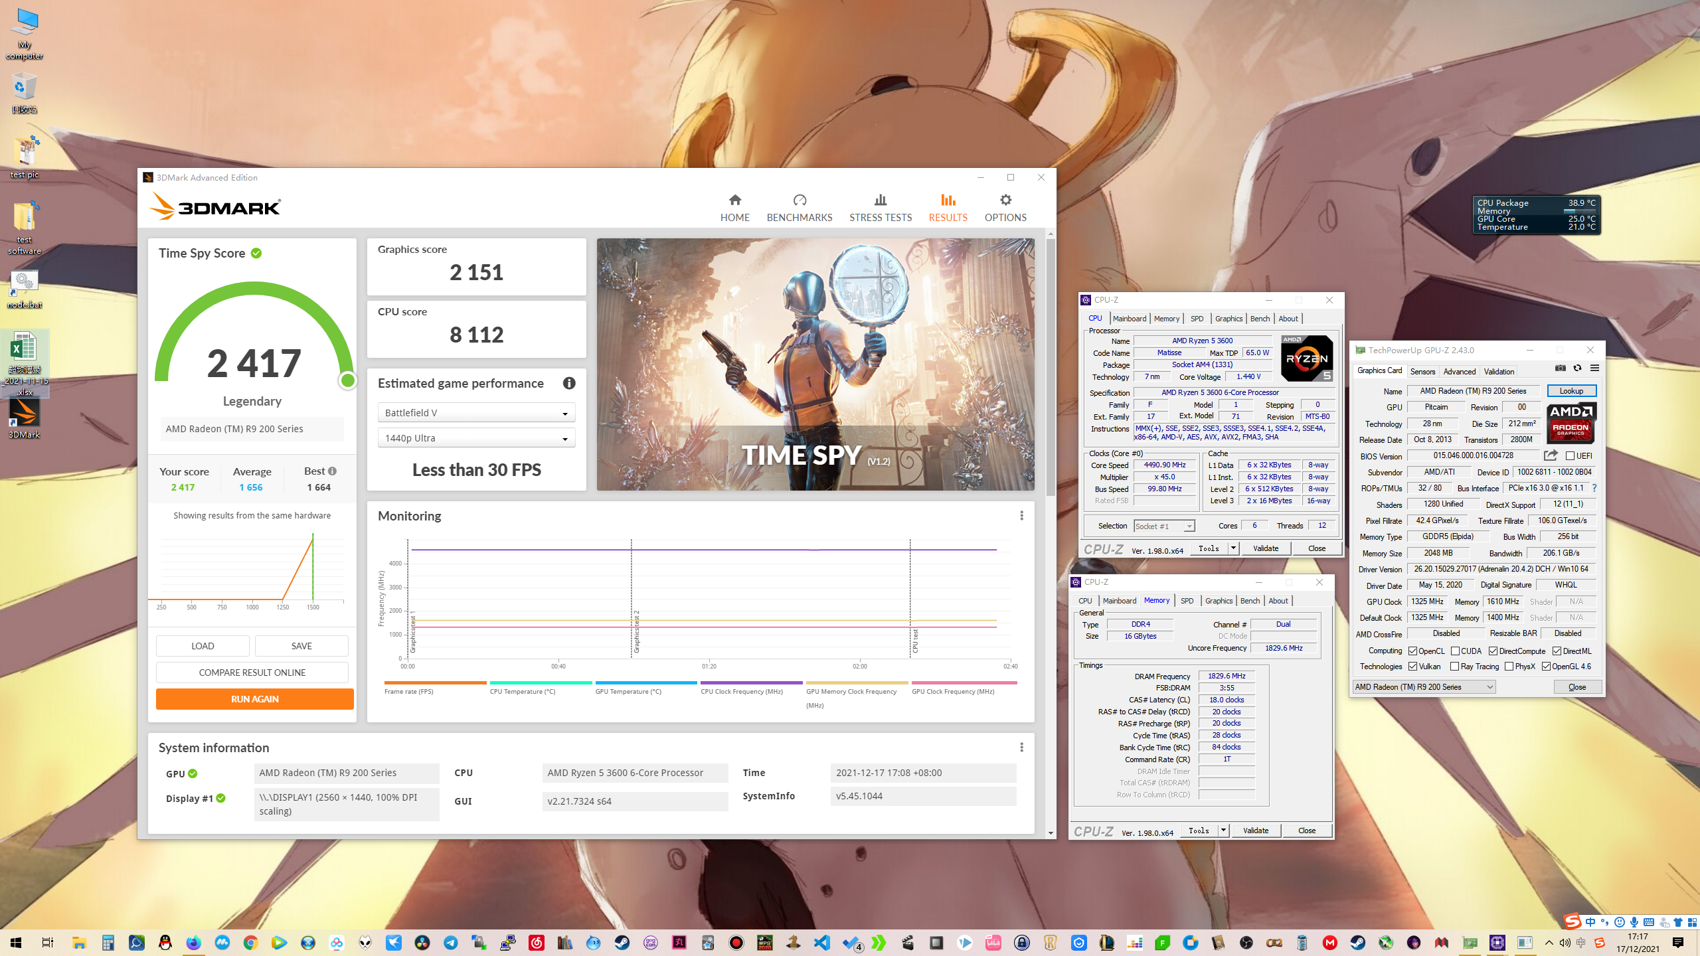Open Tools dropdown arrow in lower CPU-Z window

pyautogui.click(x=1223, y=831)
